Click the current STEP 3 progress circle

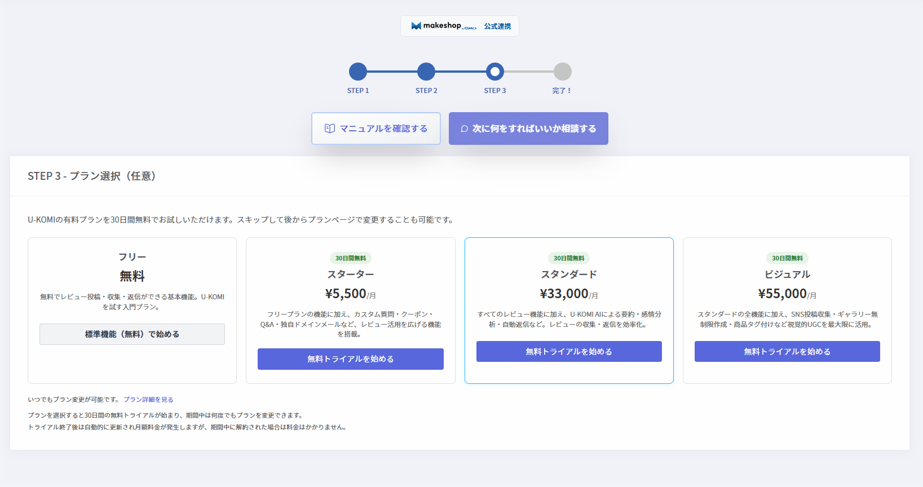tap(494, 72)
